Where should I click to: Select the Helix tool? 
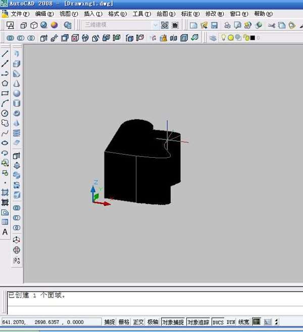click(17, 133)
